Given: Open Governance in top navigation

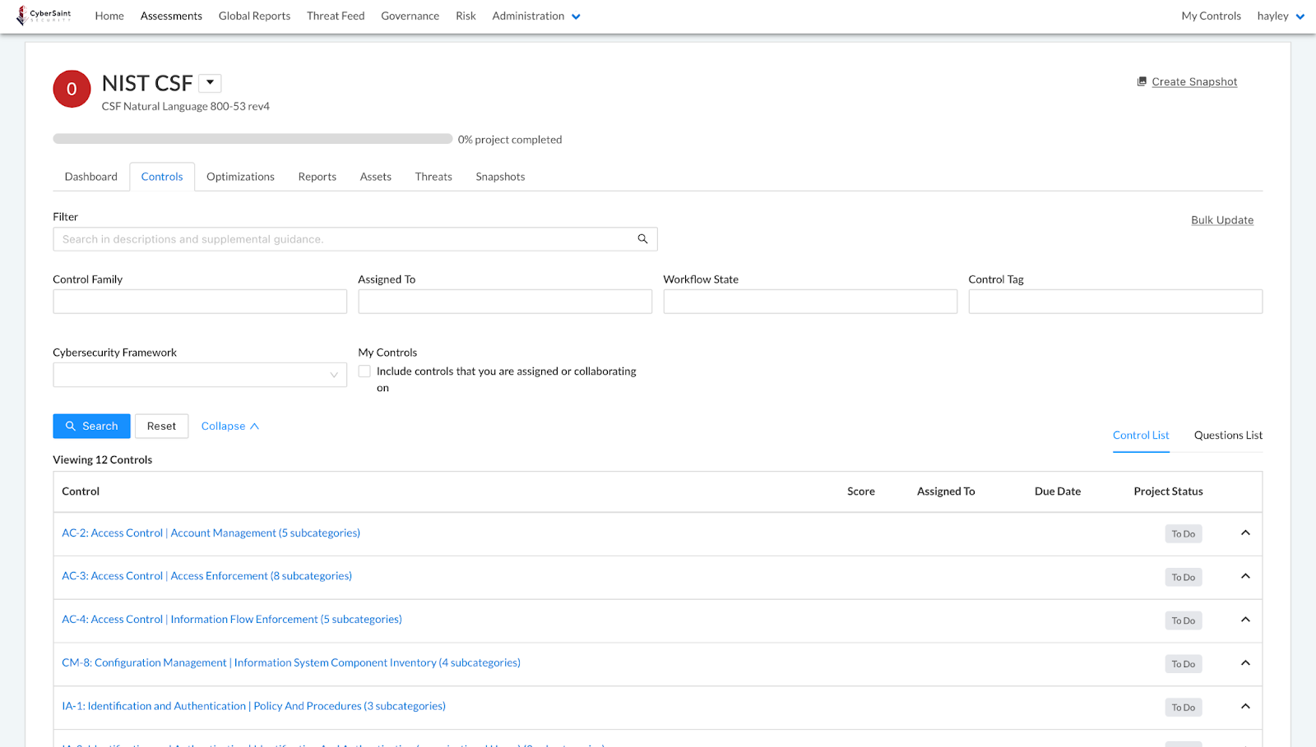Looking at the screenshot, I should [410, 16].
